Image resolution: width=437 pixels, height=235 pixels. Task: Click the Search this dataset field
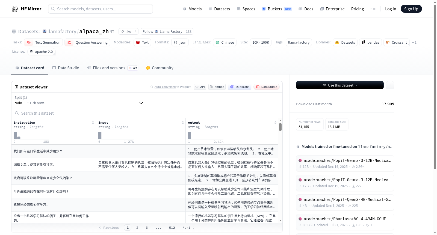147,113
